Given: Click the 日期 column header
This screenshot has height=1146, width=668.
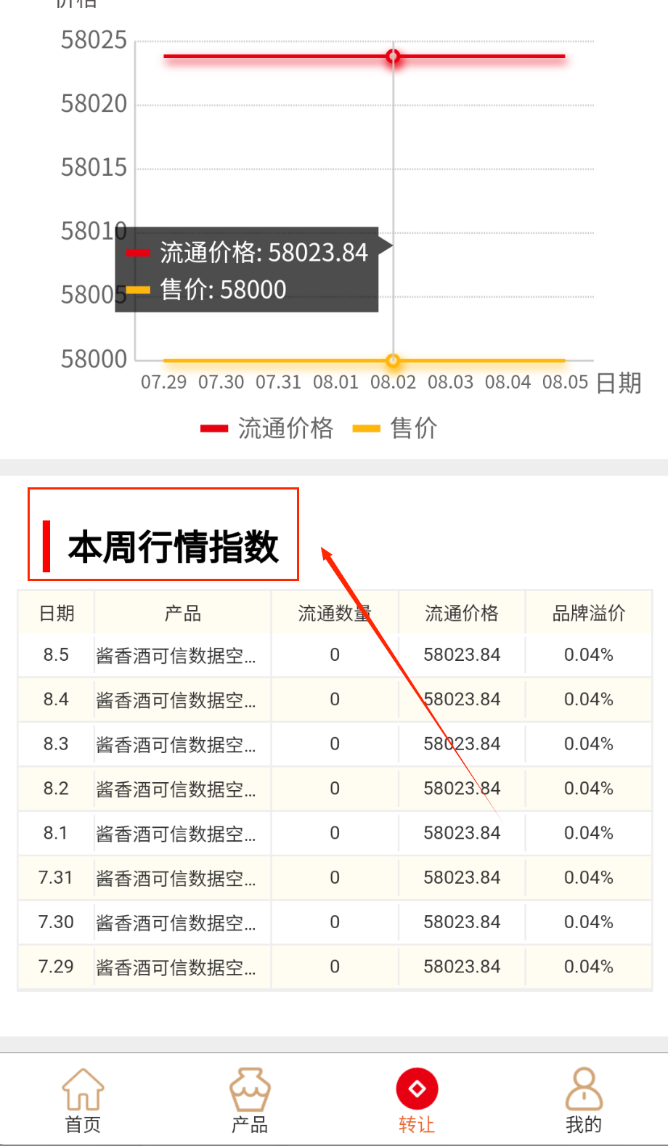Looking at the screenshot, I should coord(57,614).
